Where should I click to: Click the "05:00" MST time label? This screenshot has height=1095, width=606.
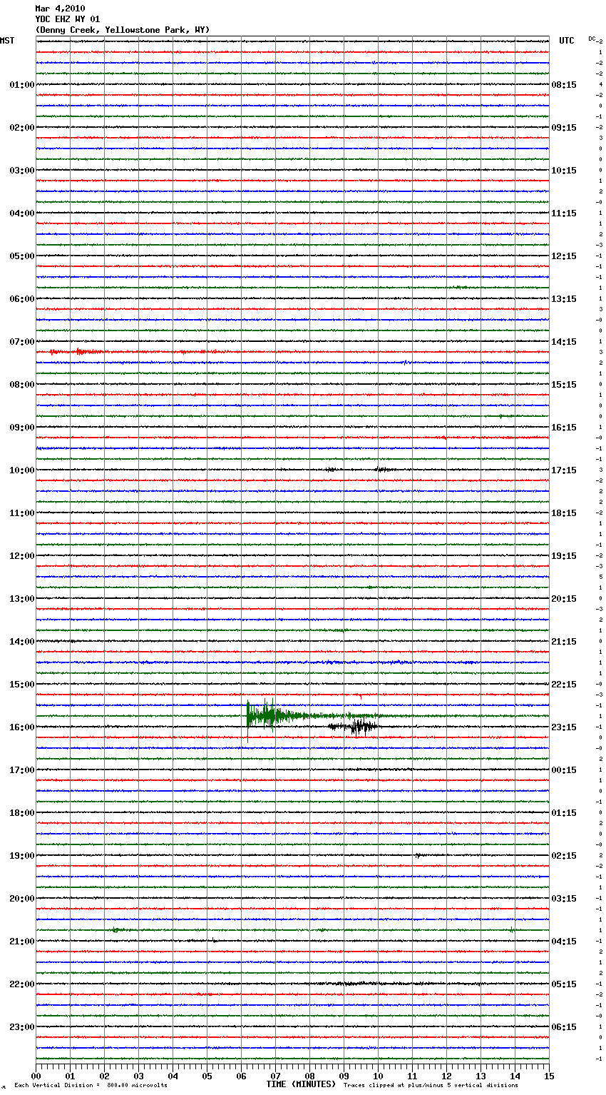click(22, 256)
